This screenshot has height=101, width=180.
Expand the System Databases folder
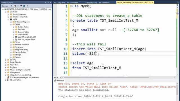point(8,14)
